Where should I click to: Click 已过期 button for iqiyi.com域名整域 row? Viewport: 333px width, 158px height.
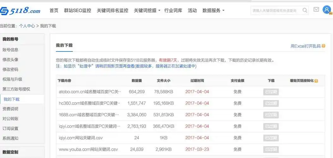pyautogui.click(x=271, y=126)
